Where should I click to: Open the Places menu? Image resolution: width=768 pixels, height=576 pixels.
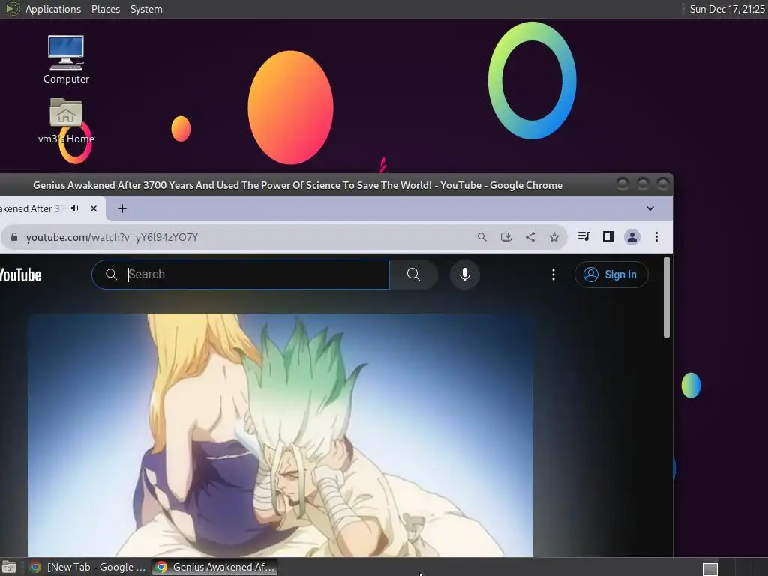tap(105, 9)
